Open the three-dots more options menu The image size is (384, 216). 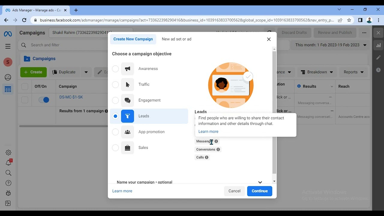click(x=364, y=33)
